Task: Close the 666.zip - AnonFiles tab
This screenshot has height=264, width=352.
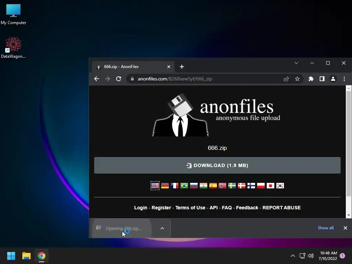Action: click(169, 67)
